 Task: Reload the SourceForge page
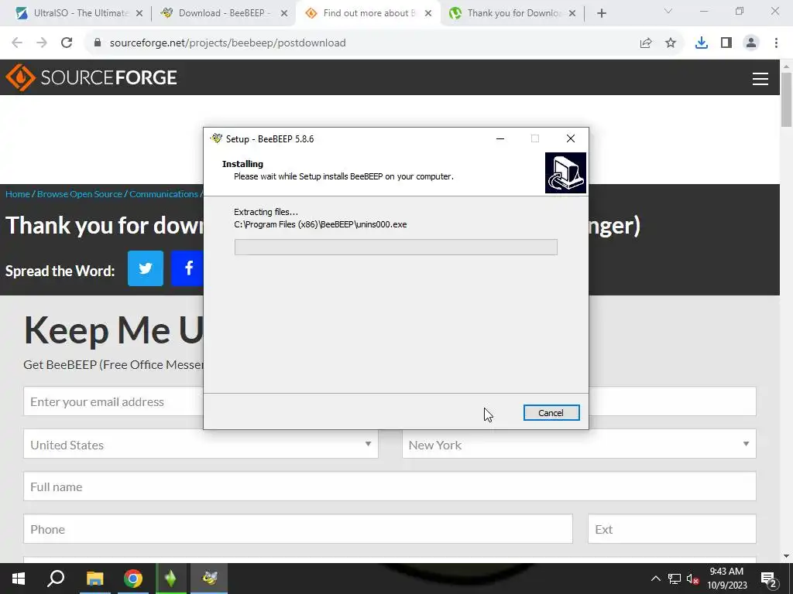[x=67, y=43]
